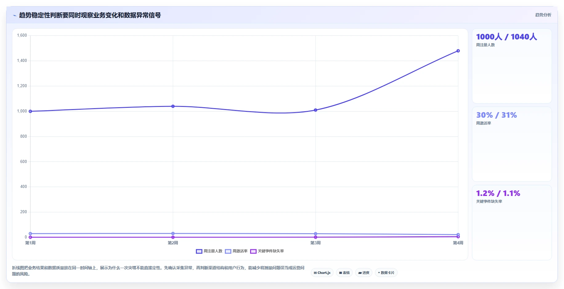
Task: Click the 第1周 x-axis label
Action: 30,243
